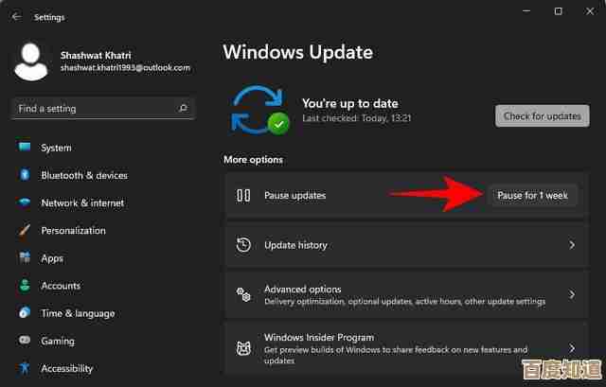Image resolution: width=606 pixels, height=387 pixels.
Task: Click the Last checked: Today, 13:21 text
Action: (x=356, y=118)
